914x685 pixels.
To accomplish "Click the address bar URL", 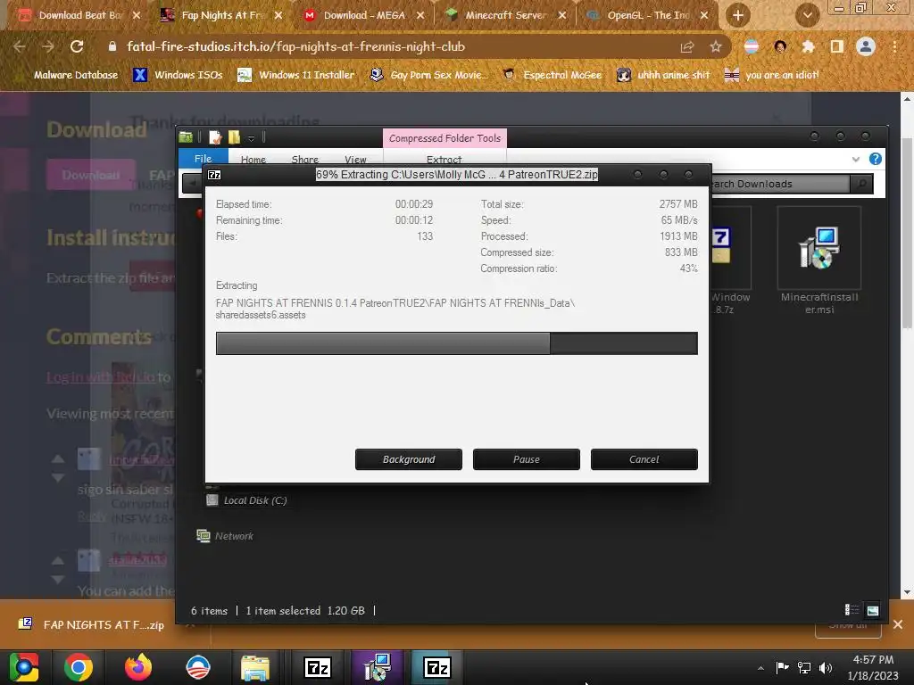I will click(295, 46).
